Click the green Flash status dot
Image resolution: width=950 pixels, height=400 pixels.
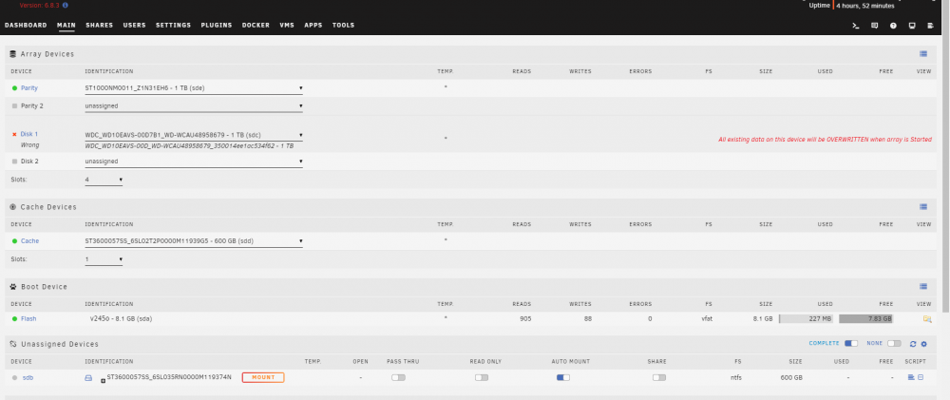(14, 318)
